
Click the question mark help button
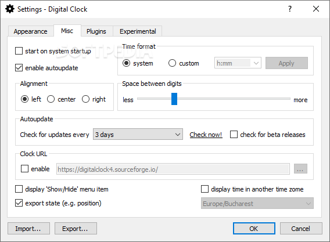[x=290, y=9]
